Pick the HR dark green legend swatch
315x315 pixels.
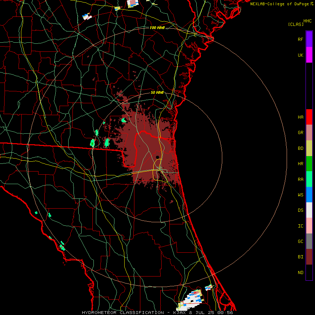pos(309,164)
